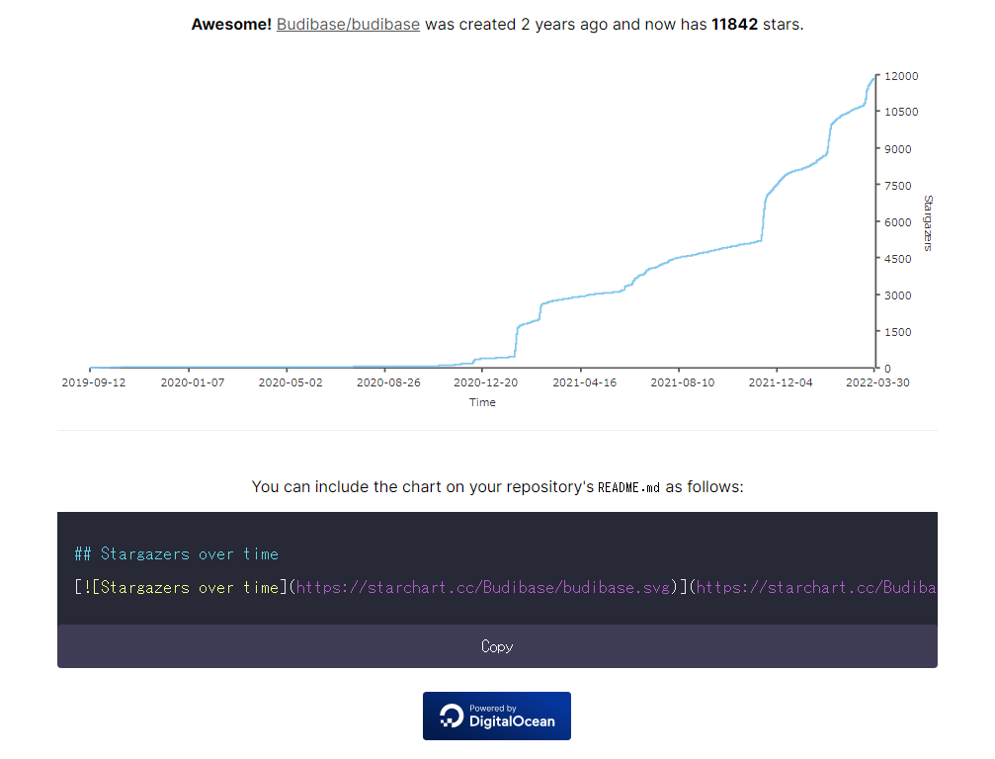
Task: Click the 'Powered by DigitalOcean' badge text
Action: point(511,716)
